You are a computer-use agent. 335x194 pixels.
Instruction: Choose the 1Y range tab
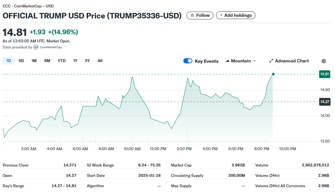pyautogui.click(x=75, y=61)
